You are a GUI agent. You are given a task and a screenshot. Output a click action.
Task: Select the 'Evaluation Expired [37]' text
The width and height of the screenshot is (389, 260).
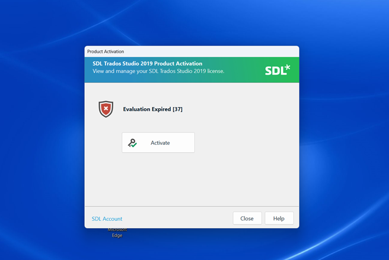[x=152, y=109]
